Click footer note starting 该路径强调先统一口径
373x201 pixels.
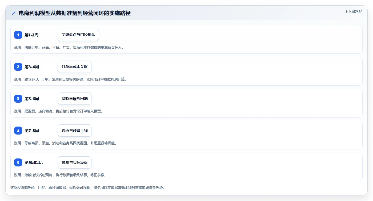point(88,188)
